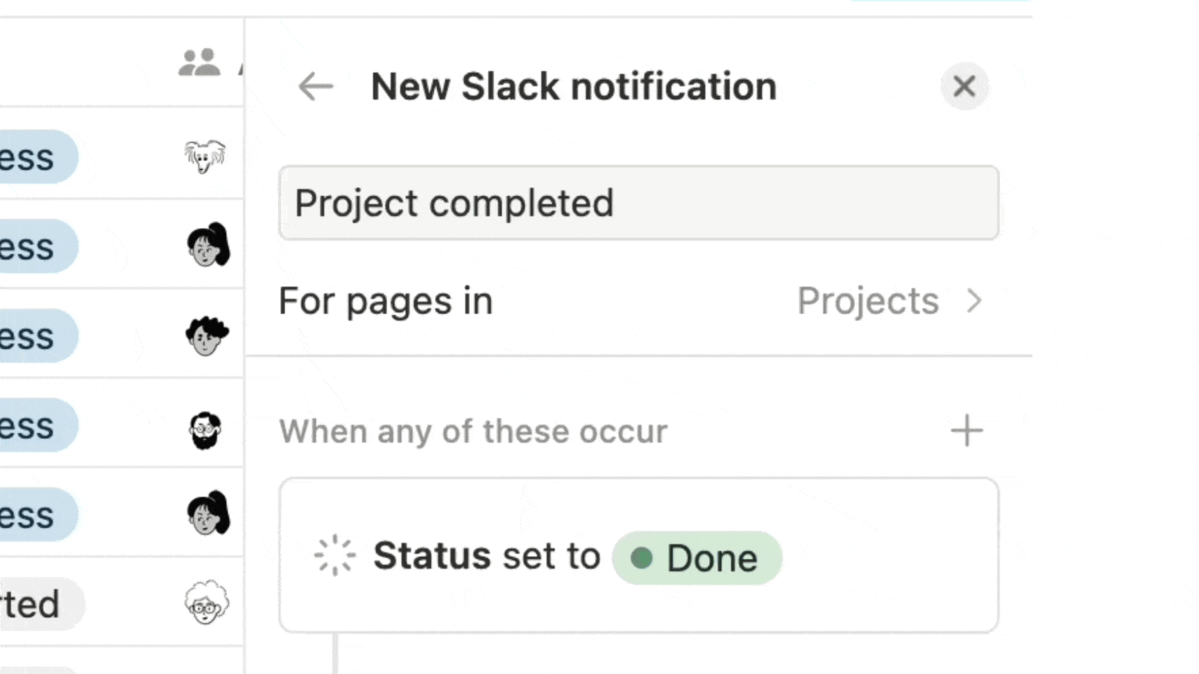Click the Project completed name field
The image size is (1199, 674).
(x=638, y=203)
